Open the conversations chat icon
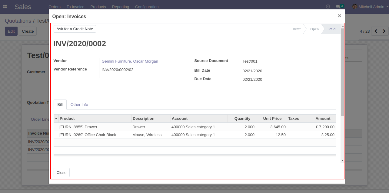 338,7
